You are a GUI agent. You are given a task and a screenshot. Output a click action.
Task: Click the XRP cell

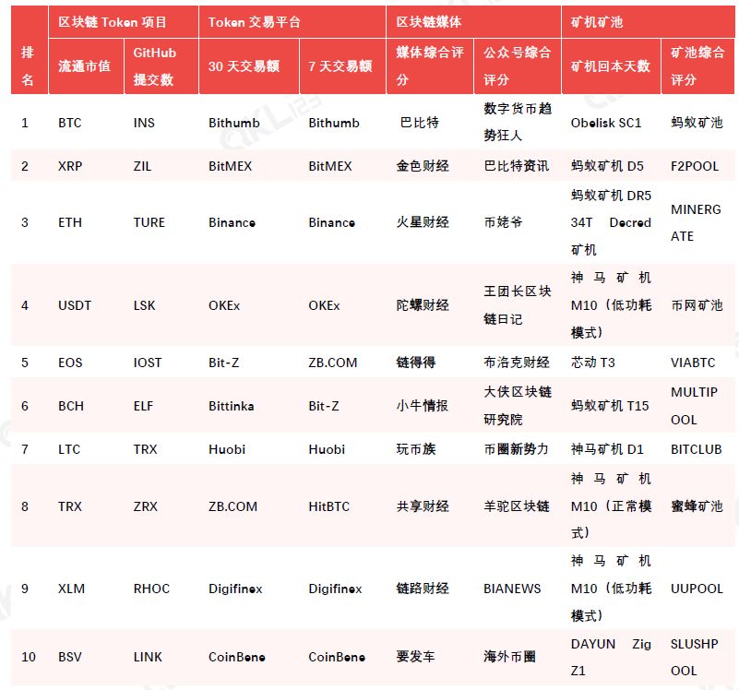(x=70, y=166)
